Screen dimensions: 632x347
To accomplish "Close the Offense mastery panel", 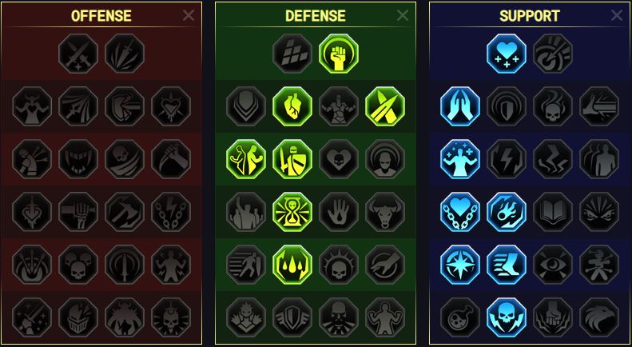I will (189, 15).
